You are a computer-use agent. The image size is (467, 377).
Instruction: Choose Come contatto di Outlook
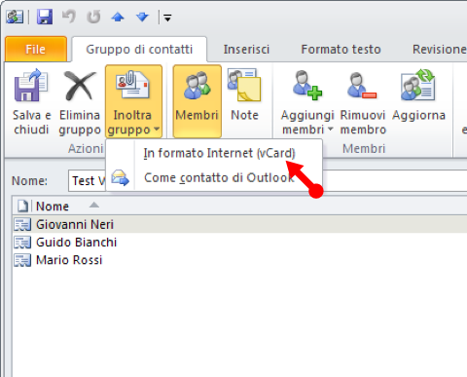point(214,178)
